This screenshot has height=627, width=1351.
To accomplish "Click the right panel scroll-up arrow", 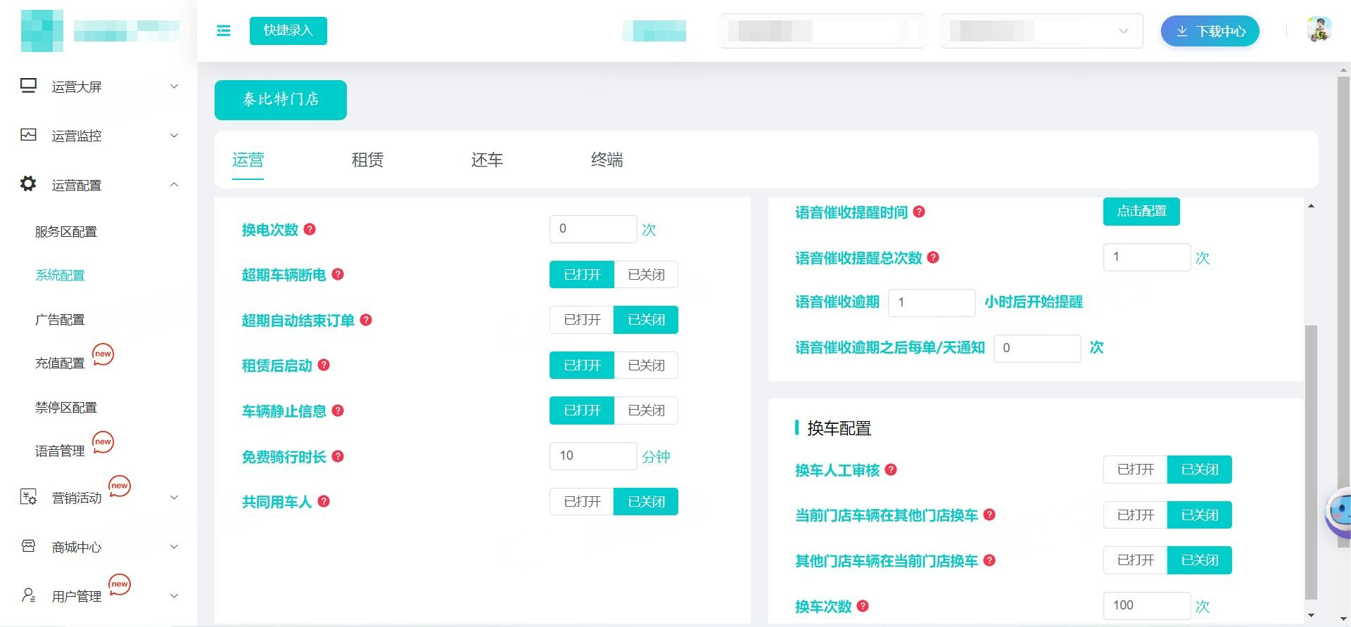I will tap(1311, 206).
